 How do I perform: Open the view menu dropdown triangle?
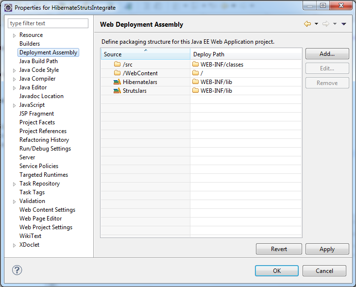pyautogui.click(x=344, y=24)
